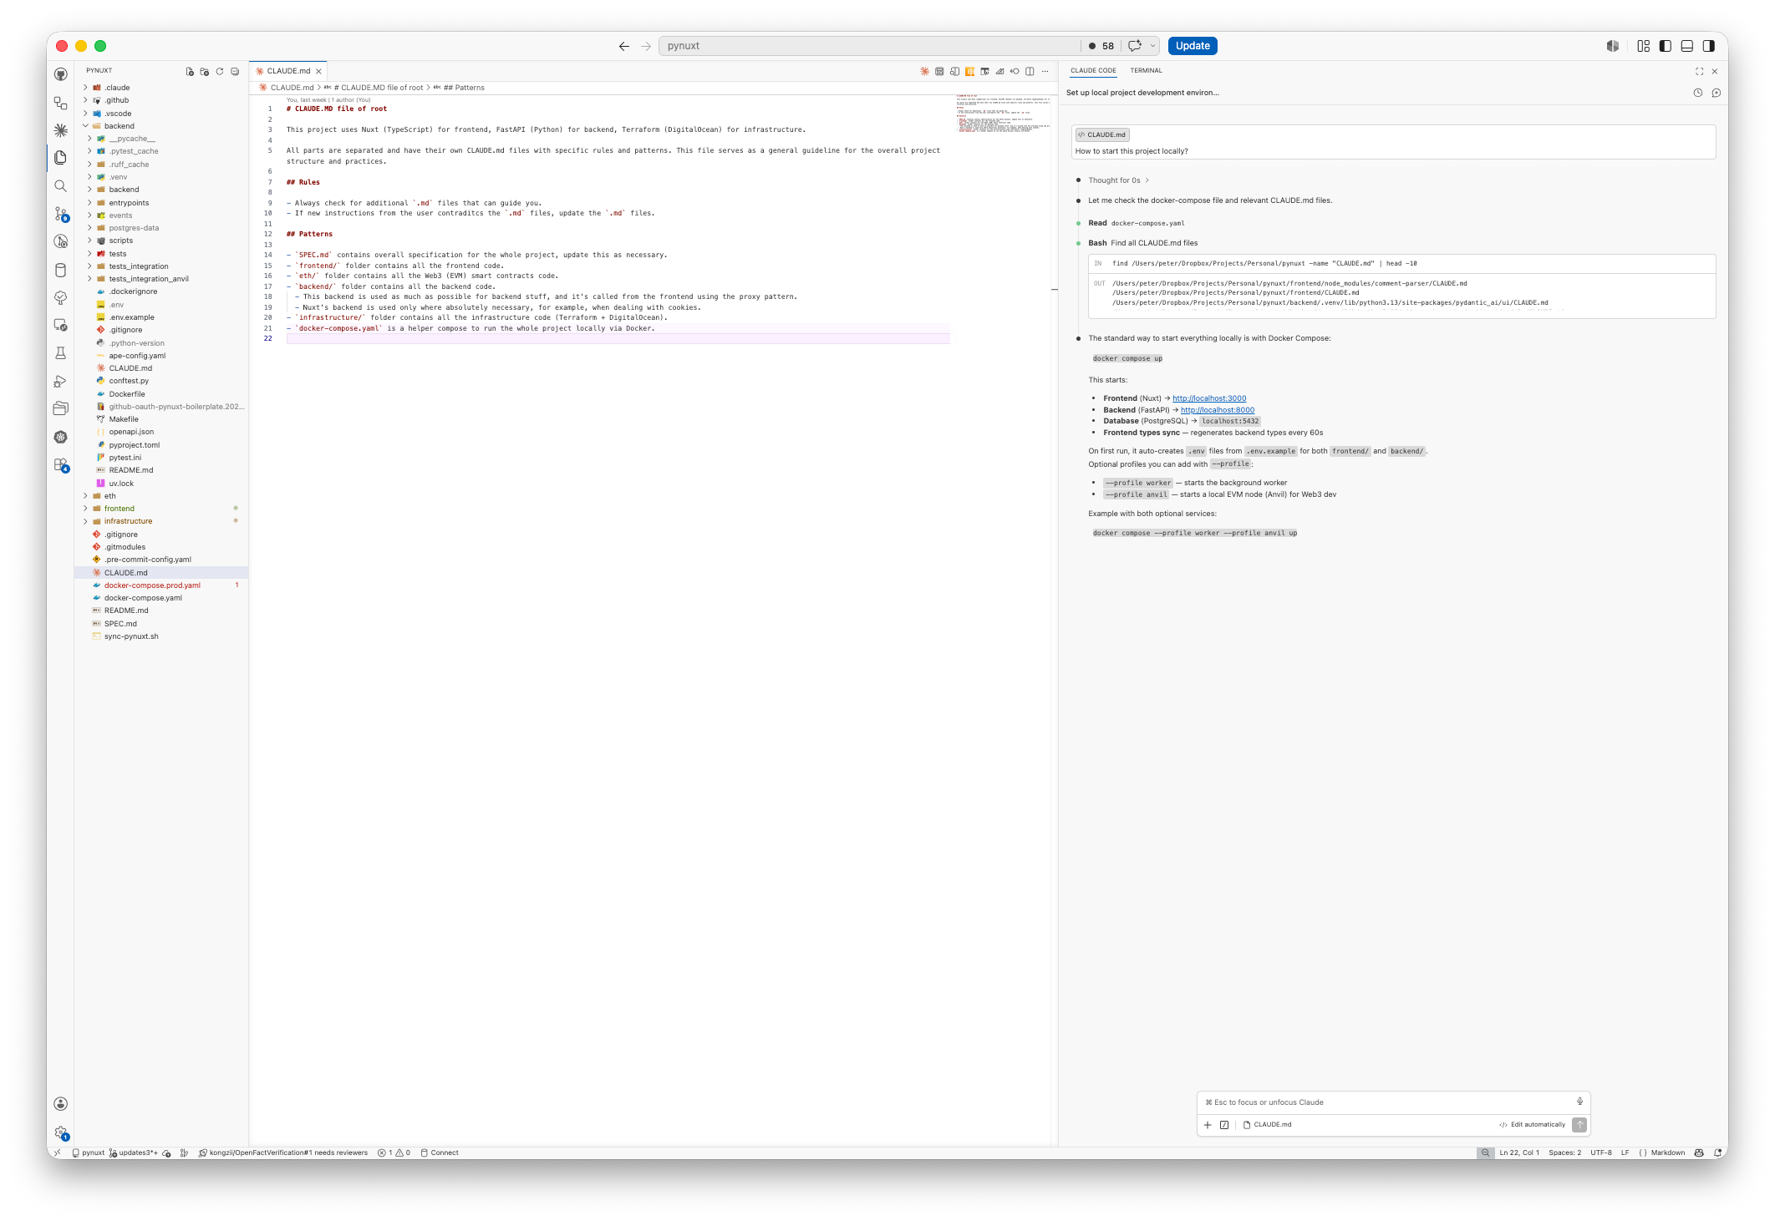Image resolution: width=1775 pixels, height=1221 pixels.
Task: Open the database view icon
Action: [x=61, y=270]
